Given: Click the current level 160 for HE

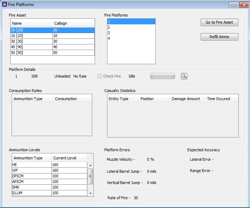Looking at the screenshot, I should click(69, 165).
